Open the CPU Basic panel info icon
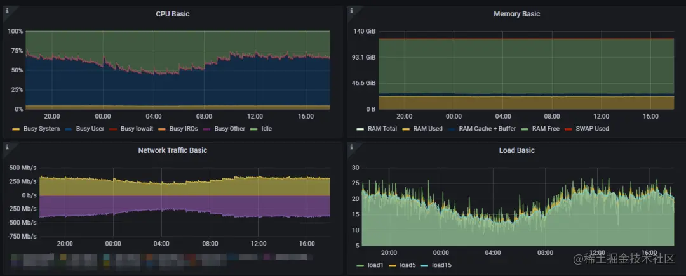Image resolution: width=686 pixels, height=276 pixels. (x=8, y=11)
